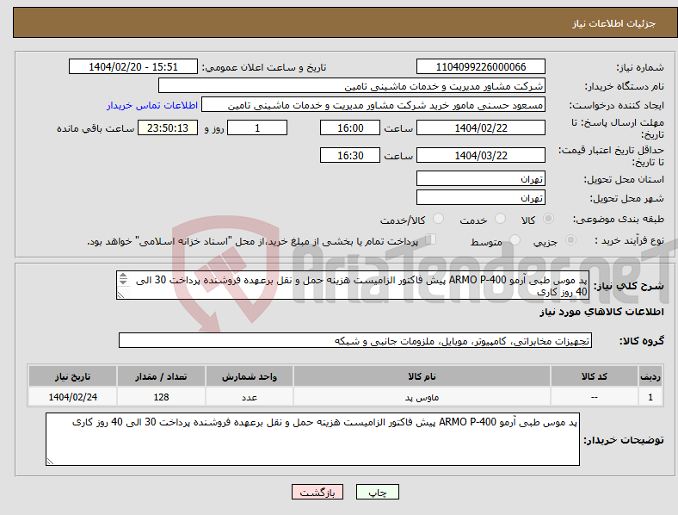This screenshot has height=515, width=678.
Task: Click the طبقه بندی موضوعی label
Action: [619, 220]
